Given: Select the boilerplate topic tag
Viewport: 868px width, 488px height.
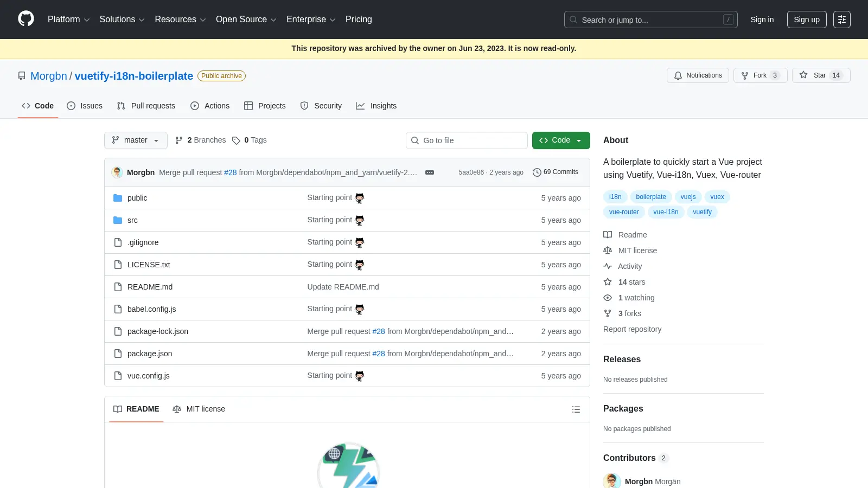Looking at the screenshot, I should (x=651, y=197).
